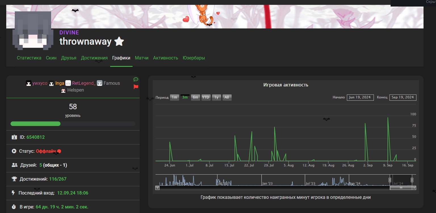This screenshot has height=213, width=436.
Task: Open friend RetLegend_'s profile
Action: (84, 83)
